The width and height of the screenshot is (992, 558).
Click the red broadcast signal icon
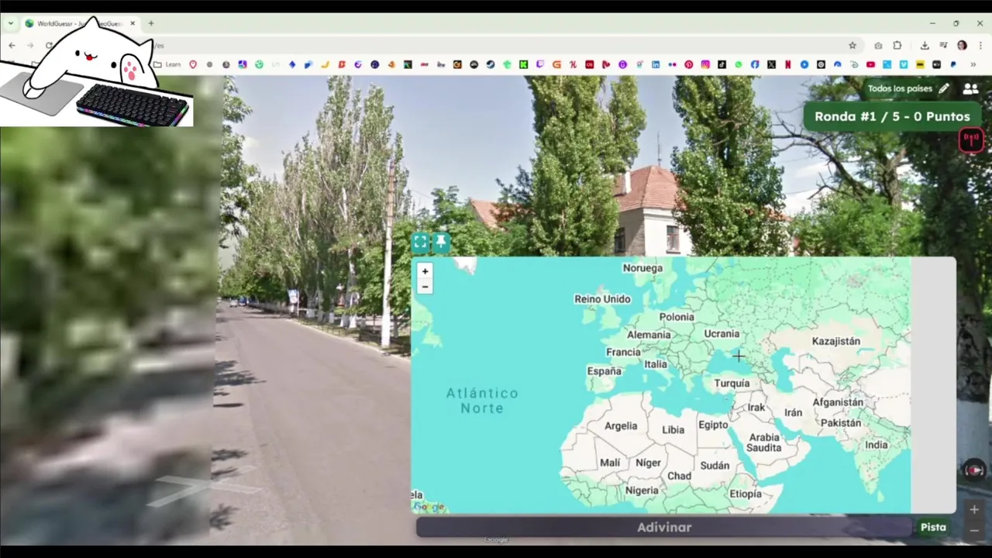point(971,140)
